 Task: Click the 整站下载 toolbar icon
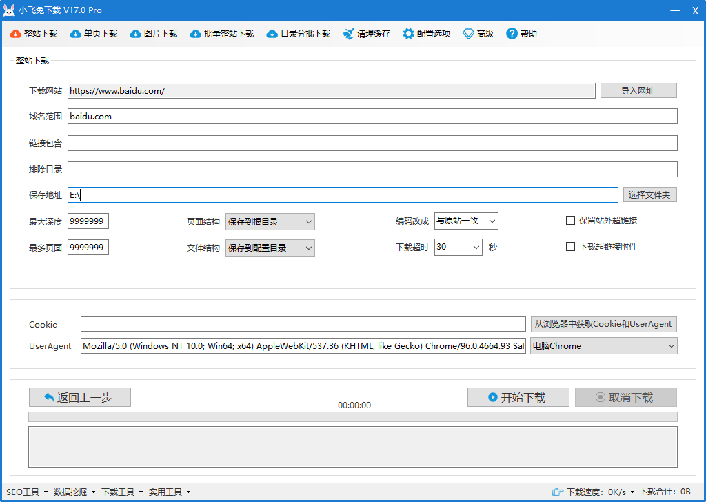(15, 34)
